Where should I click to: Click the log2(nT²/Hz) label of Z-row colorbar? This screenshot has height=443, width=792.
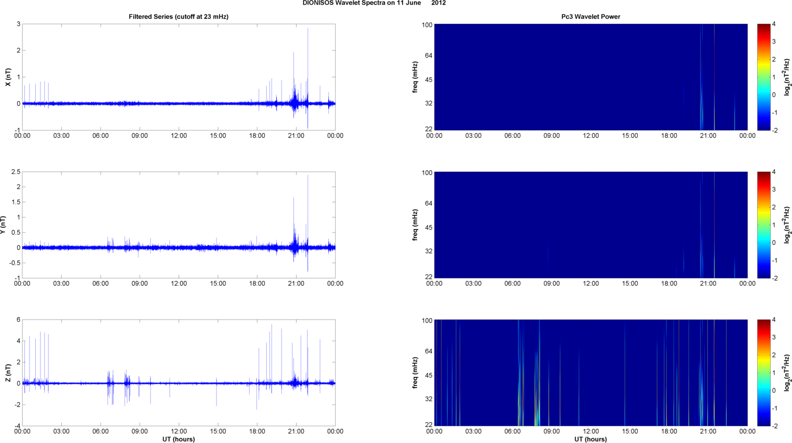pos(787,373)
